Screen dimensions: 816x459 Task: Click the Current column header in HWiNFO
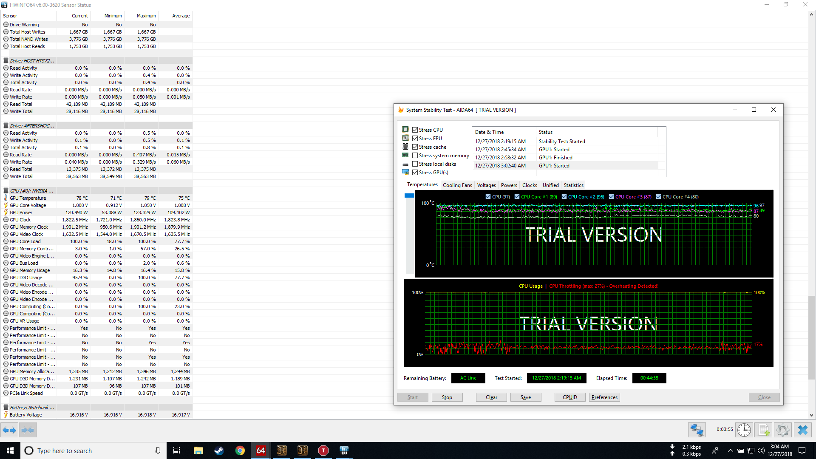pyautogui.click(x=73, y=16)
